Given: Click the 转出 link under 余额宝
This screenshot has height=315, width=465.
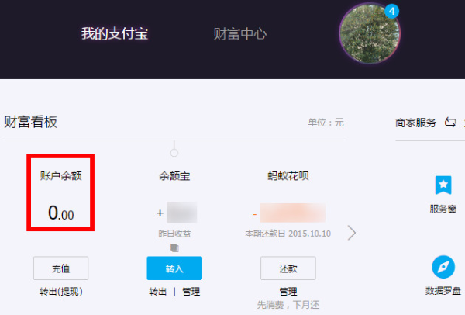Looking at the screenshot, I should [x=157, y=292].
